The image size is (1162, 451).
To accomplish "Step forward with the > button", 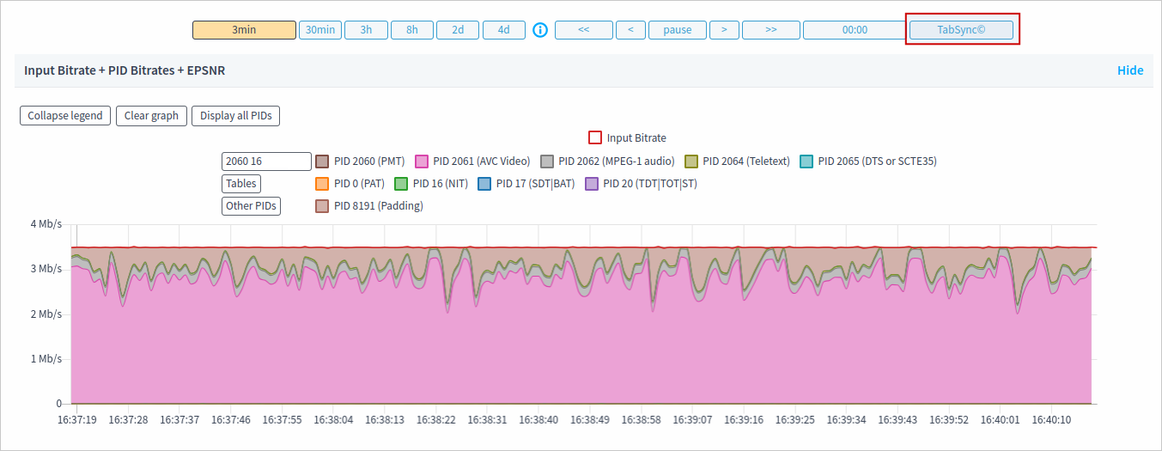I will click(724, 30).
